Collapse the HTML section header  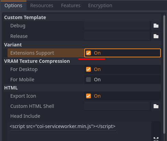coord(82,88)
